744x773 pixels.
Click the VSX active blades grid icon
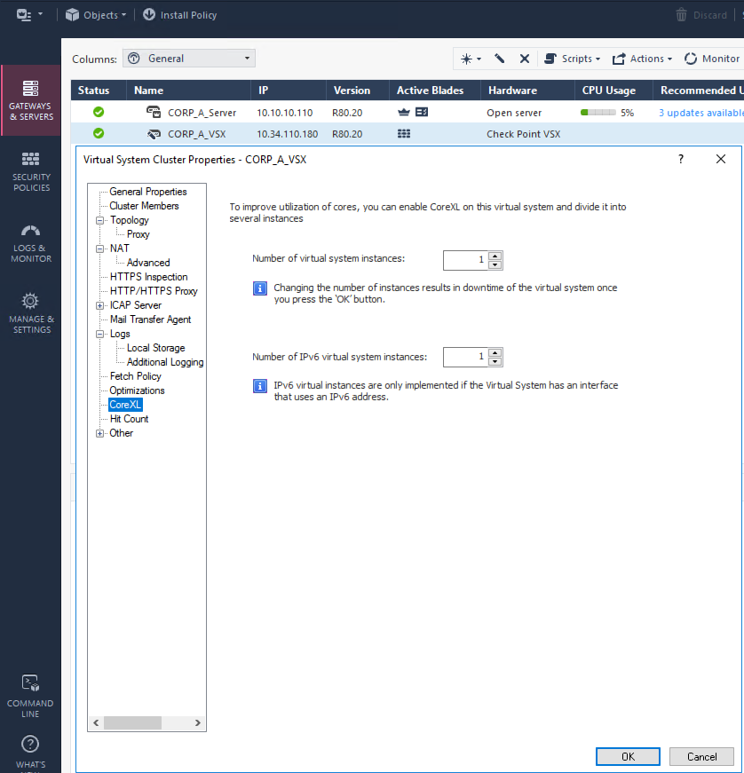coord(404,134)
